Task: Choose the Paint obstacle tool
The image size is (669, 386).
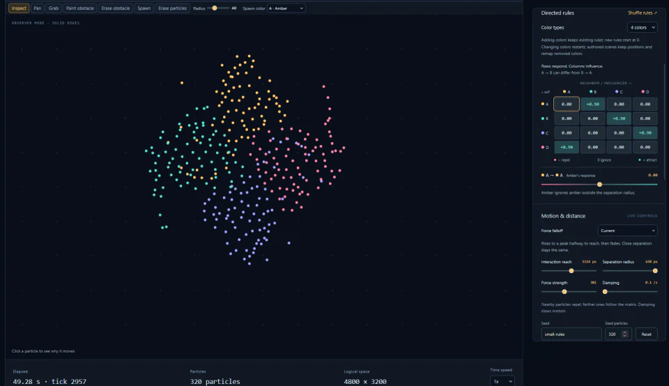Action: coord(79,8)
